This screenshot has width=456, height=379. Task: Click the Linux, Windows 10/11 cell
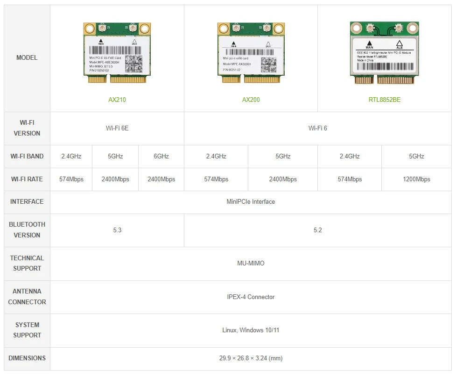251,330
